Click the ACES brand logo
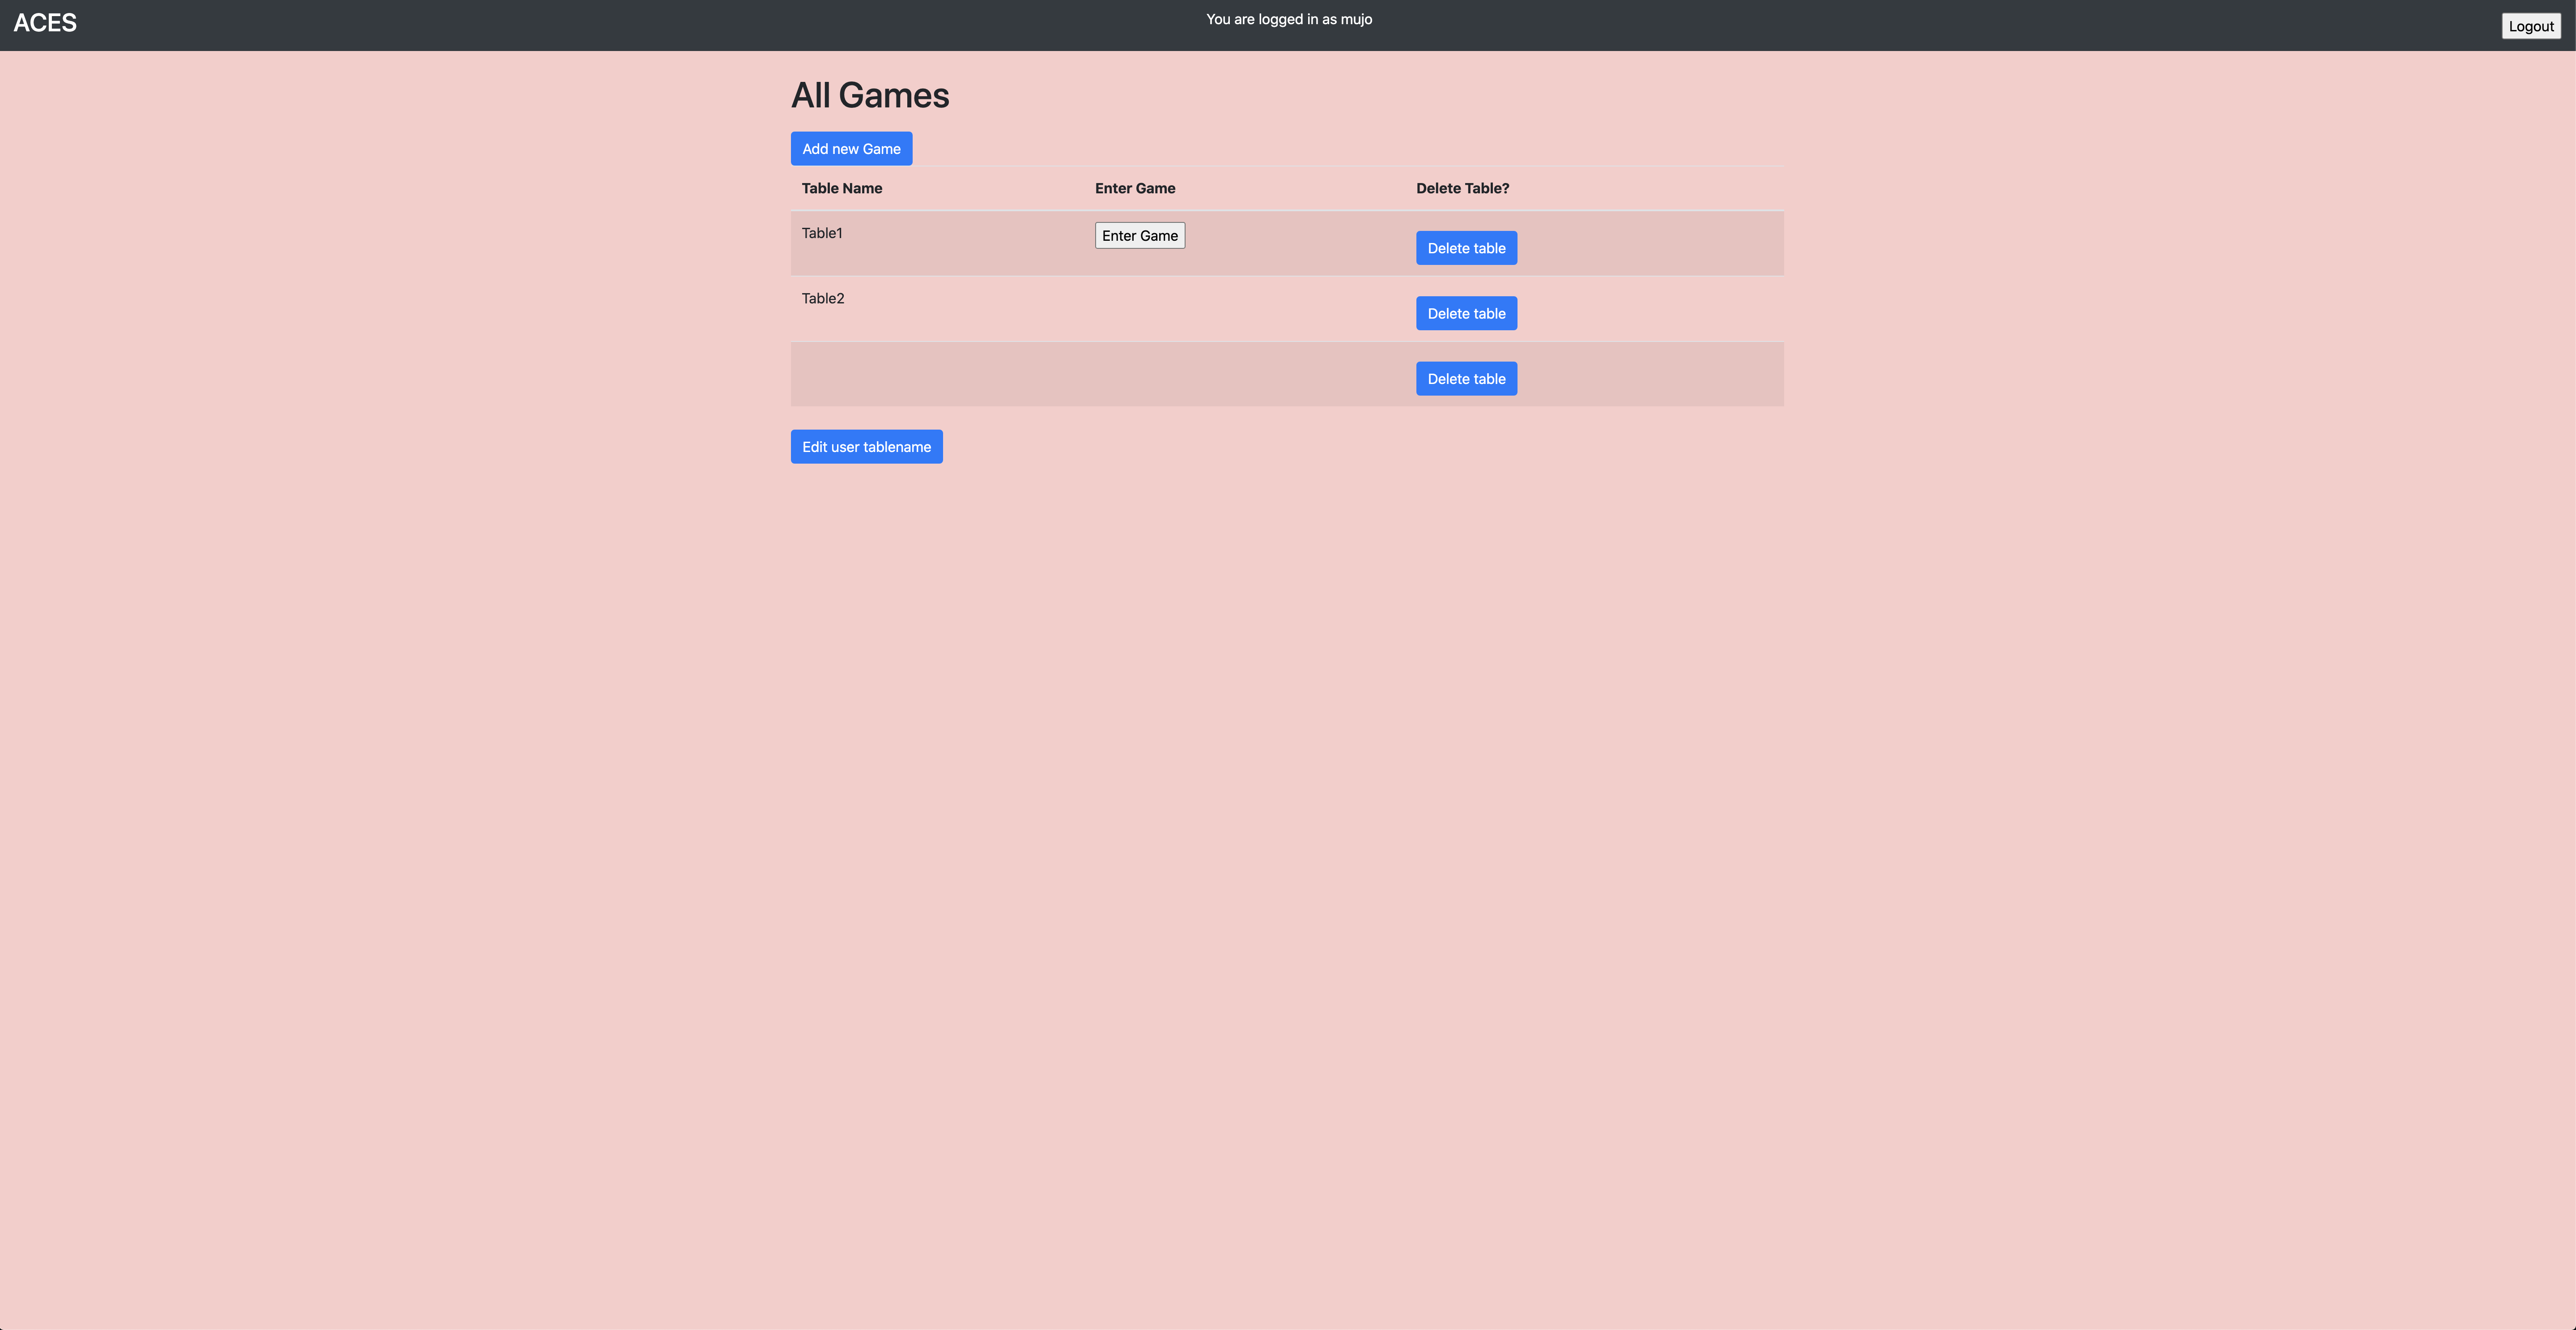 [45, 23]
